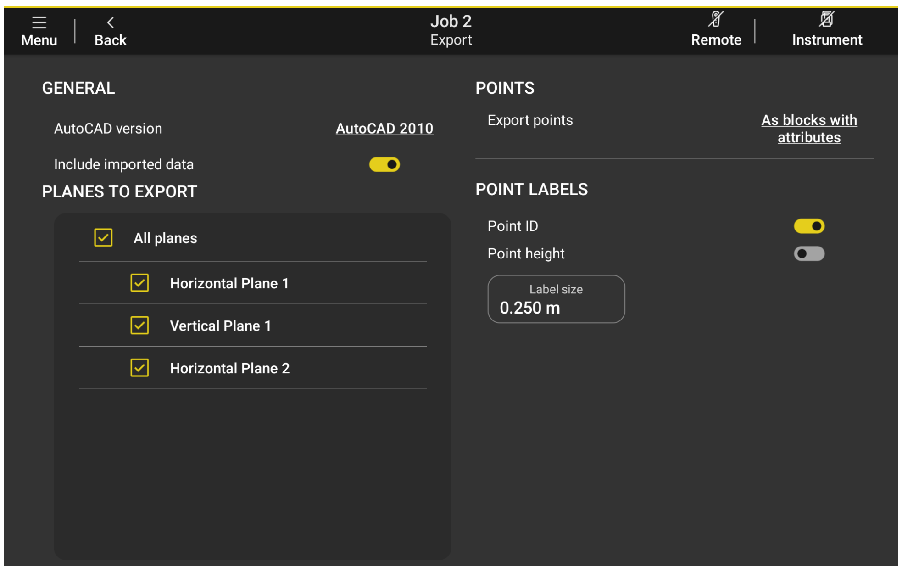Uncheck Vertical Plane 1 checkbox
902x567 pixels.
(139, 326)
